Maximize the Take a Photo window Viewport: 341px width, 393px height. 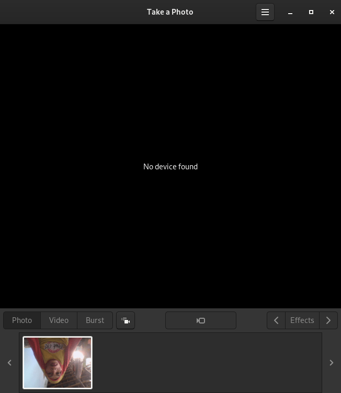tap(311, 12)
